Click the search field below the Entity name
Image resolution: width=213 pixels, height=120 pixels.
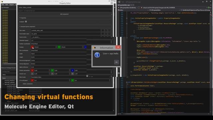65,11
